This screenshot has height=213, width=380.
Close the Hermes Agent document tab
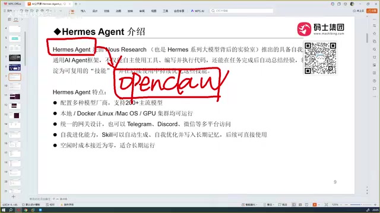coord(70,4)
